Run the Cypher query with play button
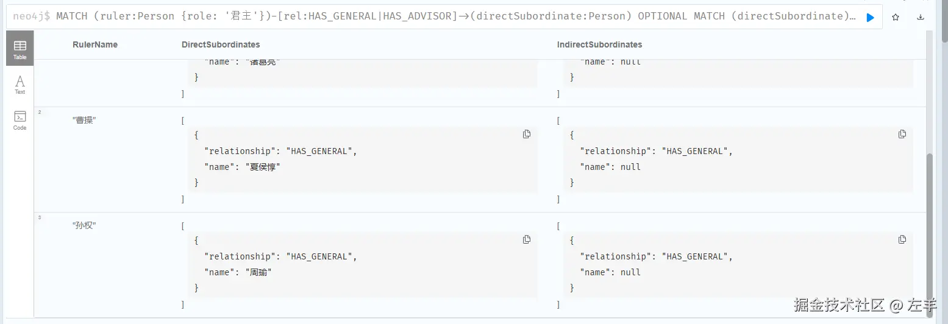 tap(870, 18)
